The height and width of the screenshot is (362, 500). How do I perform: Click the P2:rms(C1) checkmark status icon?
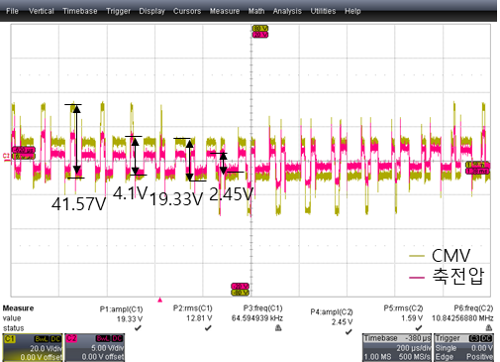tap(208, 328)
